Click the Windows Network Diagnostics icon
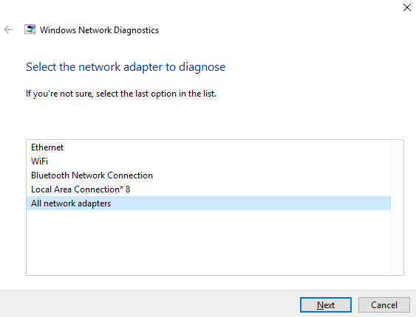Viewport: 416px width, 317px height. pyautogui.click(x=30, y=29)
